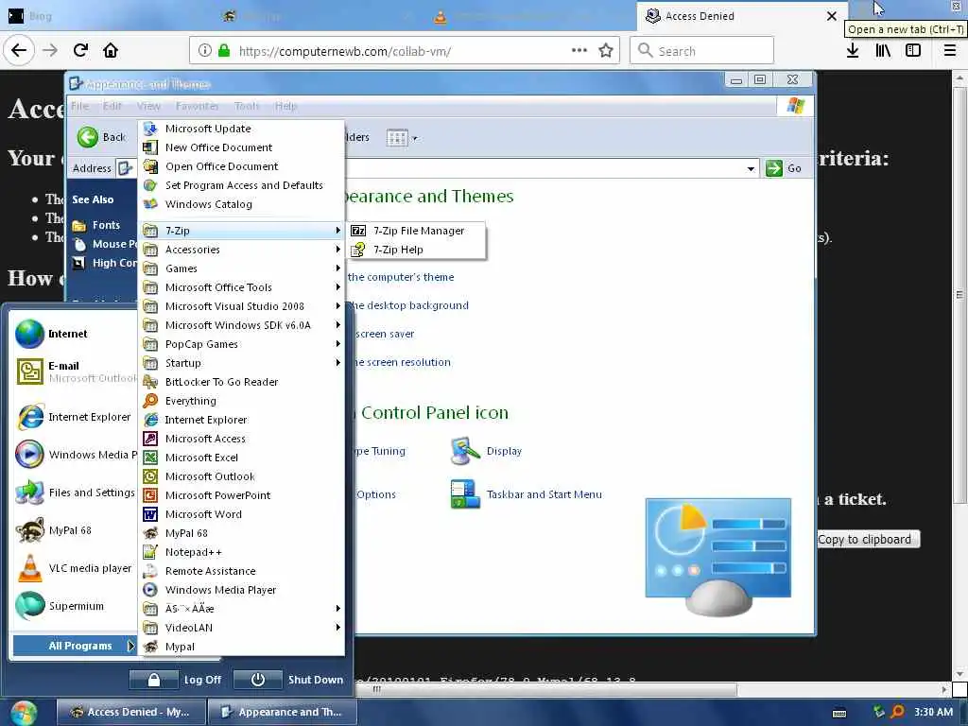This screenshot has height=726, width=968.
Task: Open Microsoft Update entry
Action: click(x=241, y=129)
